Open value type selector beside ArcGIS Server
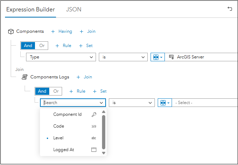 pyautogui.click(x=158, y=57)
